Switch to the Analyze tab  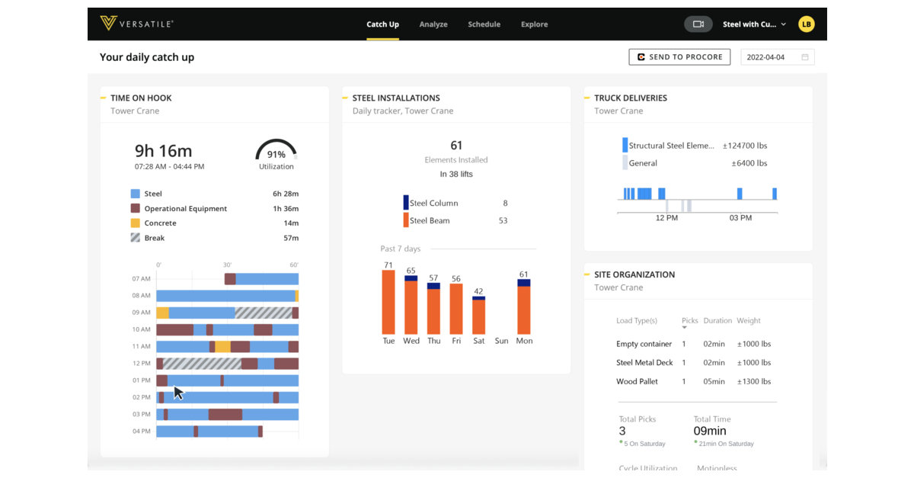pos(433,24)
